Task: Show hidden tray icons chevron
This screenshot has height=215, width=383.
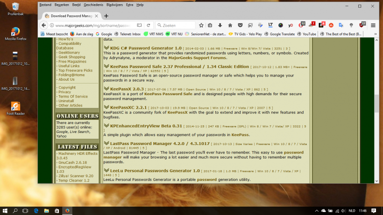Action: [x=317, y=211]
